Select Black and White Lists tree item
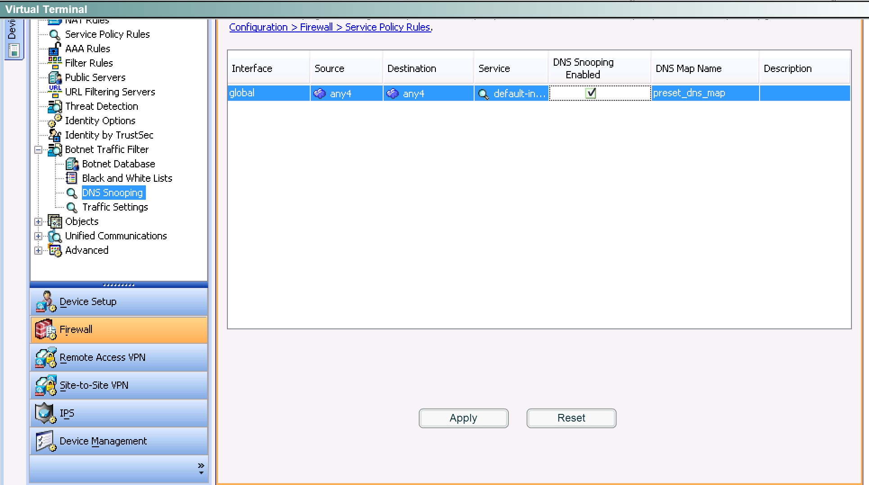869x485 pixels. pos(127,178)
